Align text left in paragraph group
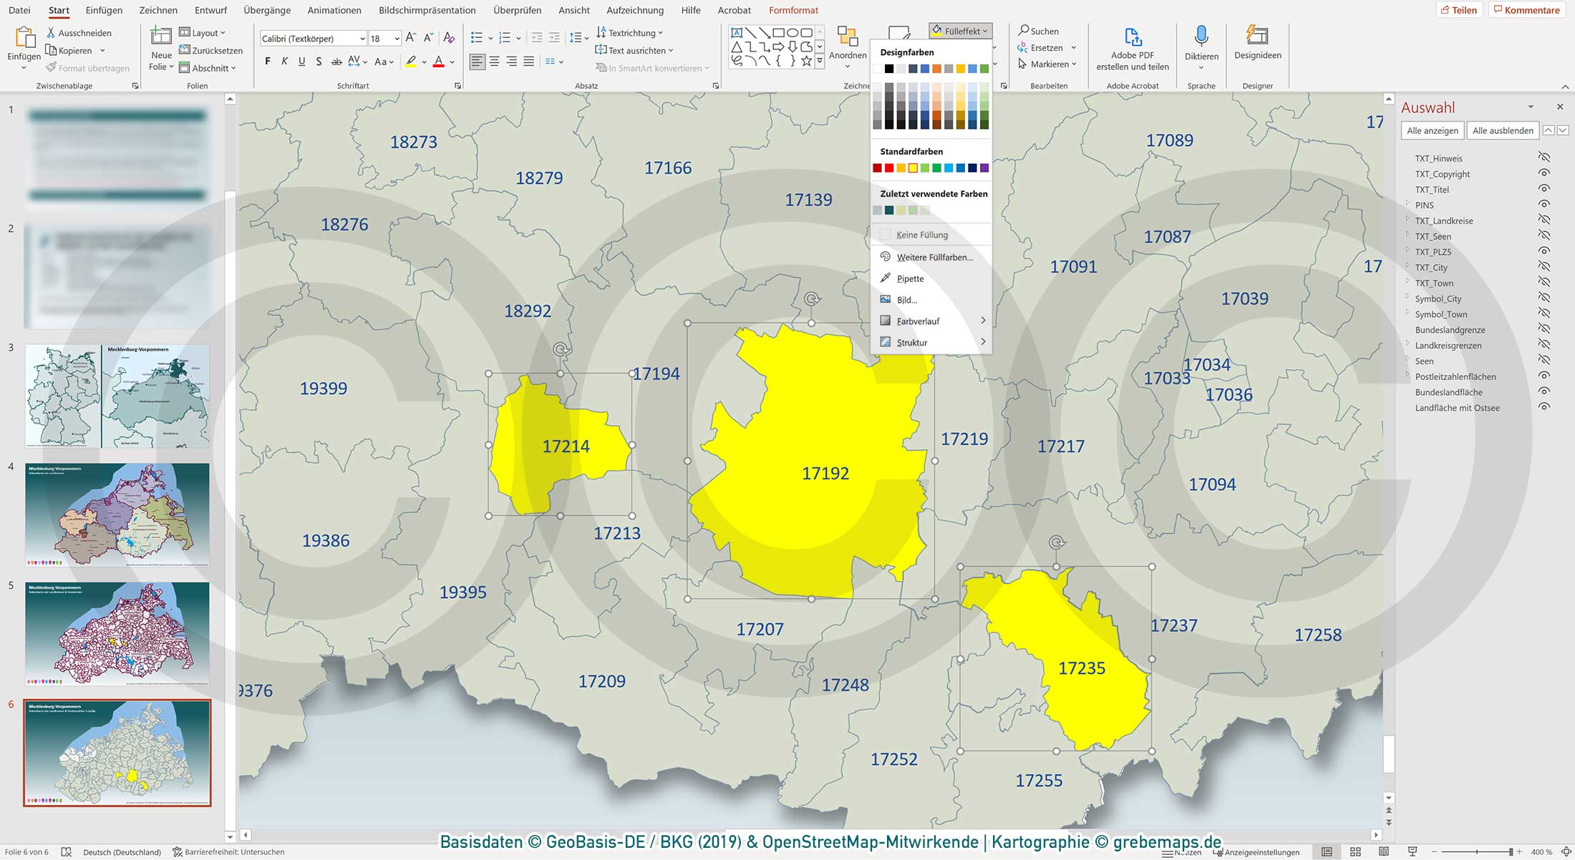Screen dimensions: 1575x860 (477, 62)
